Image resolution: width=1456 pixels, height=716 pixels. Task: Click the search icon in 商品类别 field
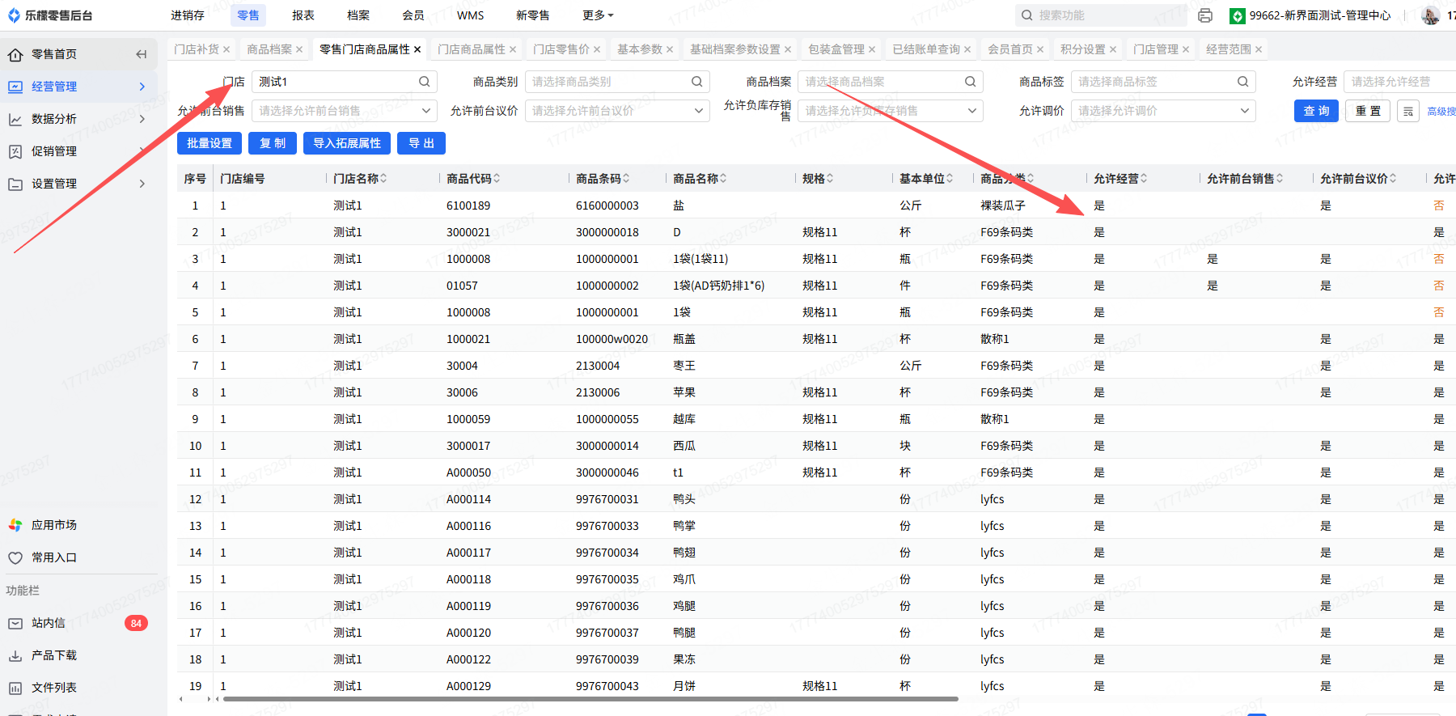coord(696,82)
